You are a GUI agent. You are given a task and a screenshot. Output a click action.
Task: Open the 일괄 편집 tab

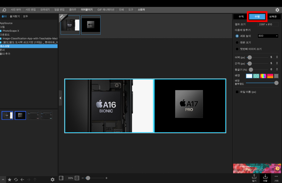tap(59, 10)
